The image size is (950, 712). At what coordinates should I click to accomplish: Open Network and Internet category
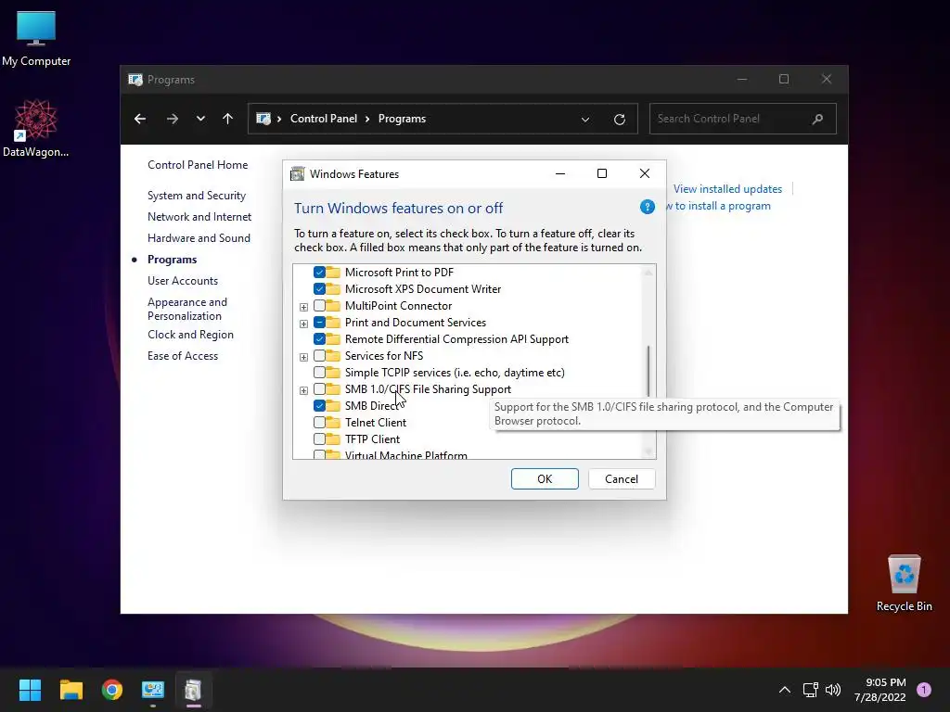(x=199, y=217)
